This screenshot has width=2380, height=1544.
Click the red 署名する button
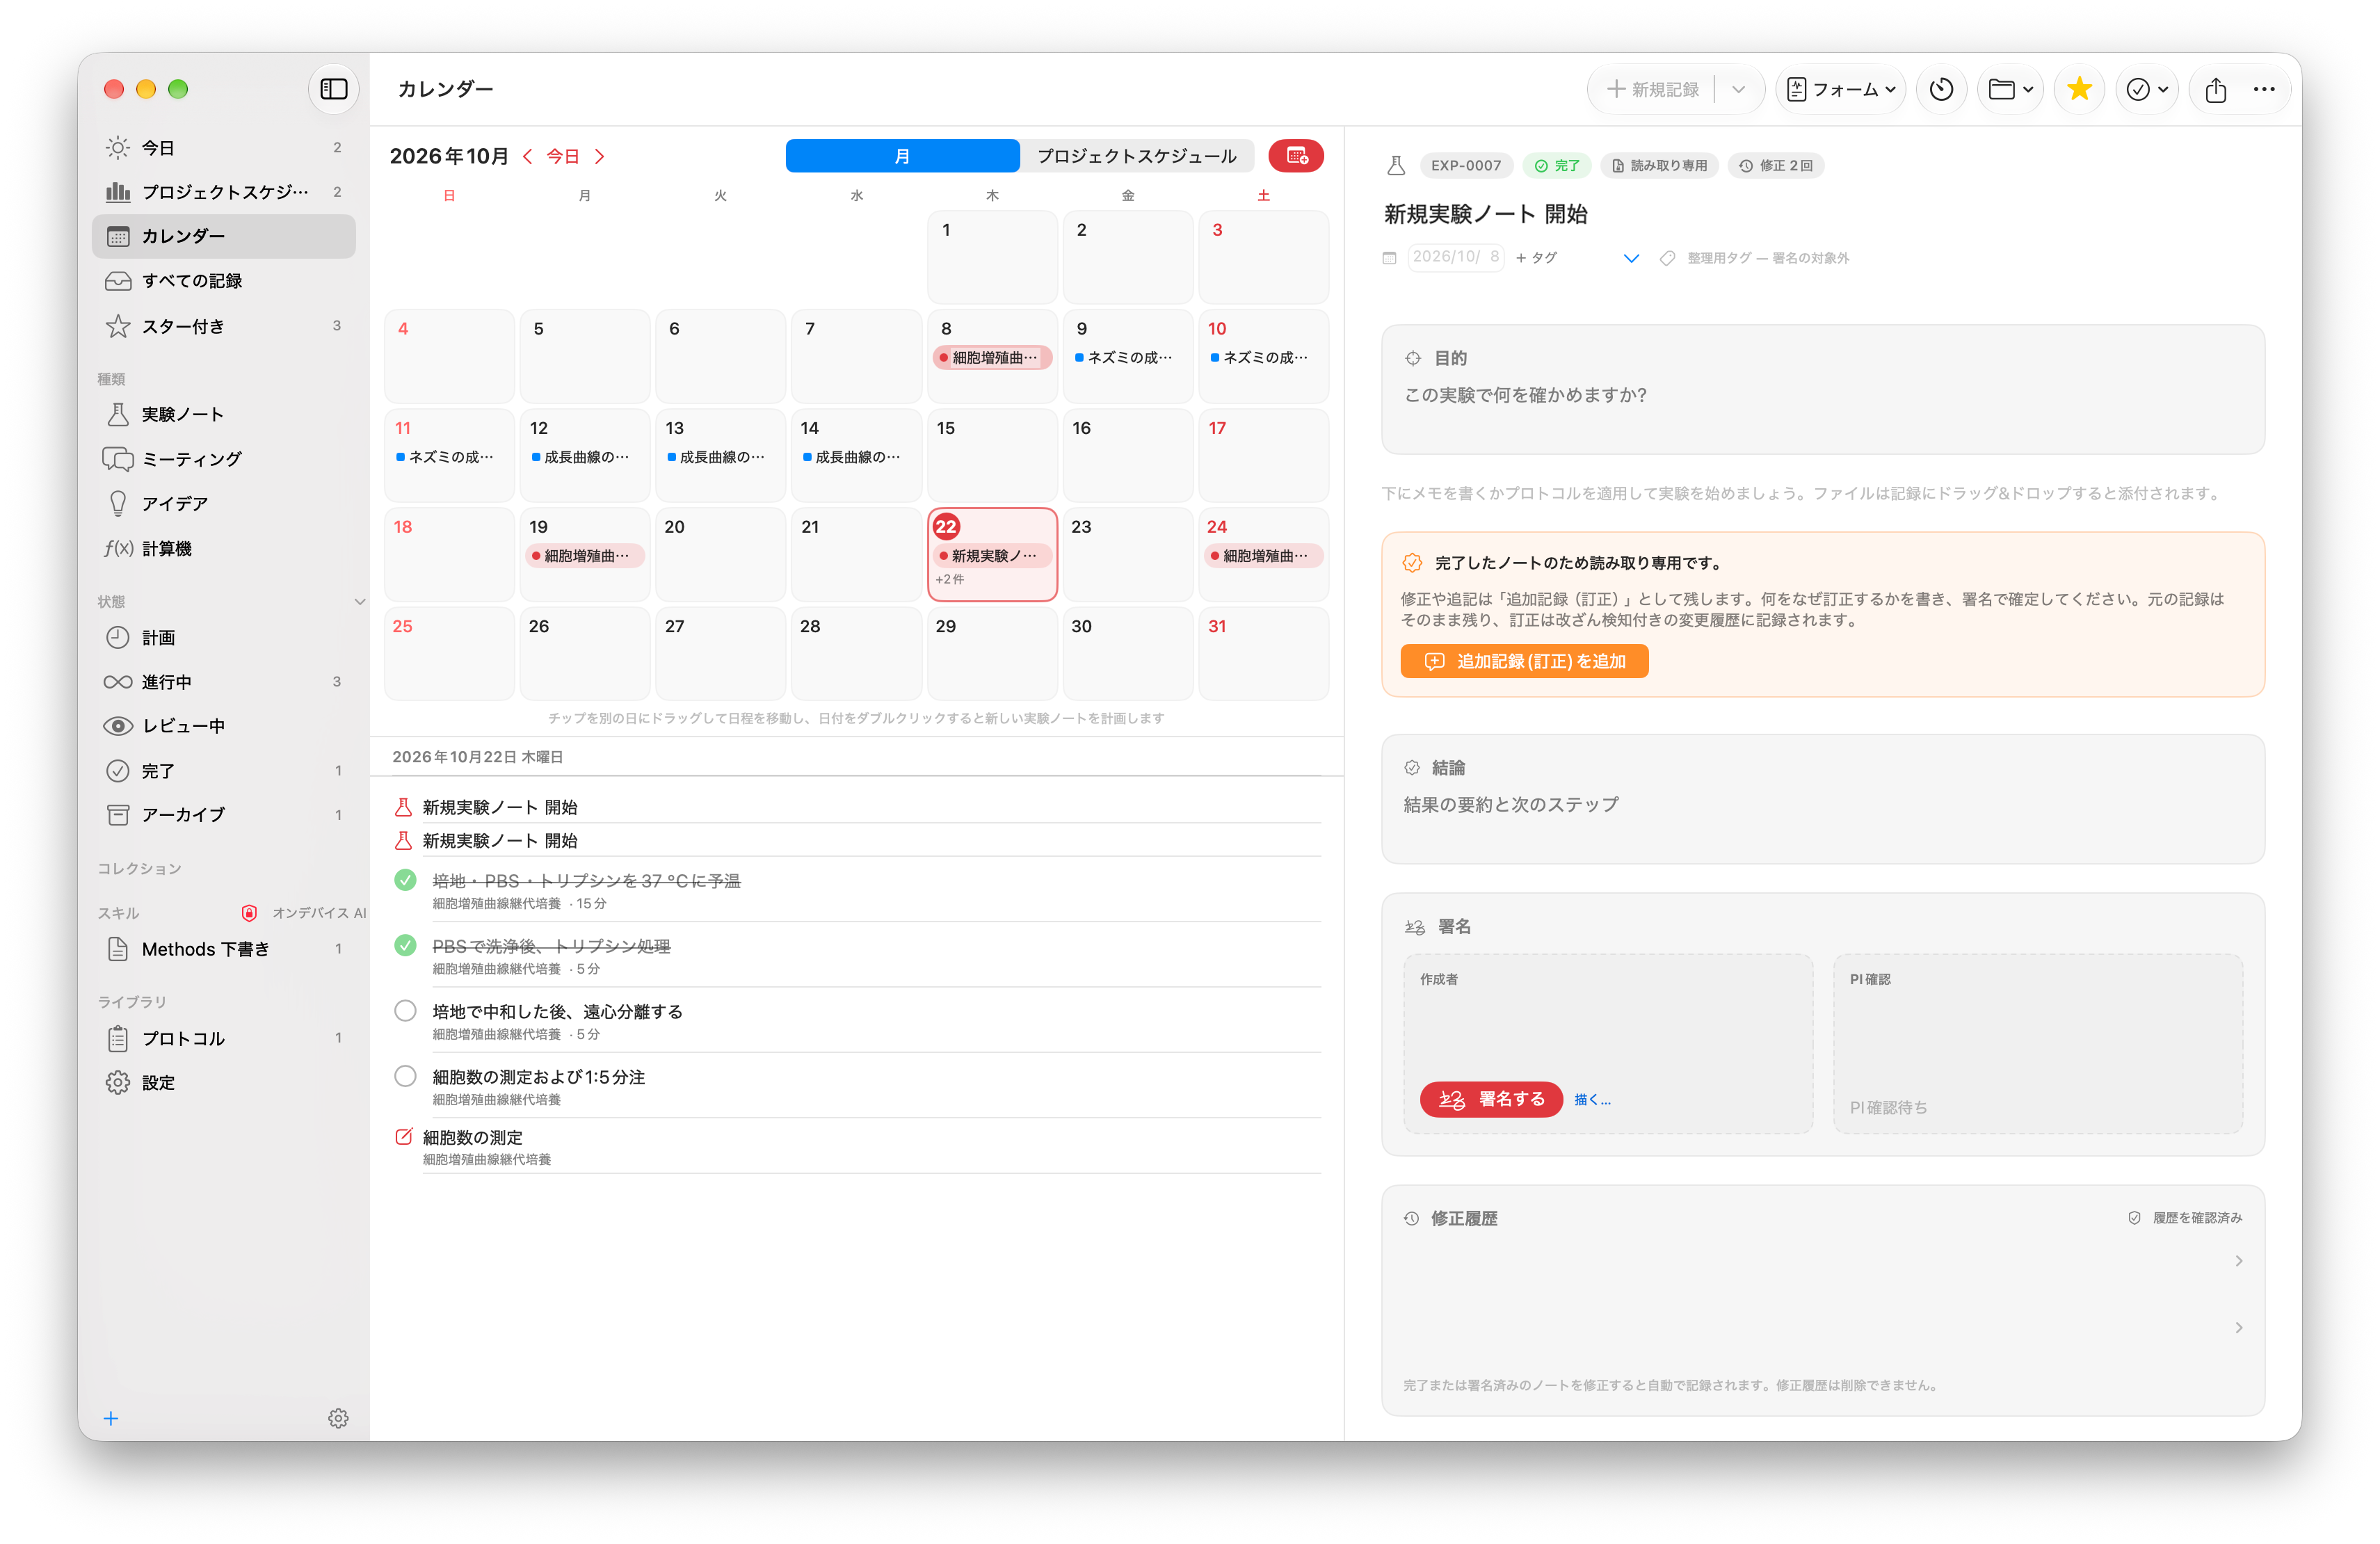point(1491,1099)
